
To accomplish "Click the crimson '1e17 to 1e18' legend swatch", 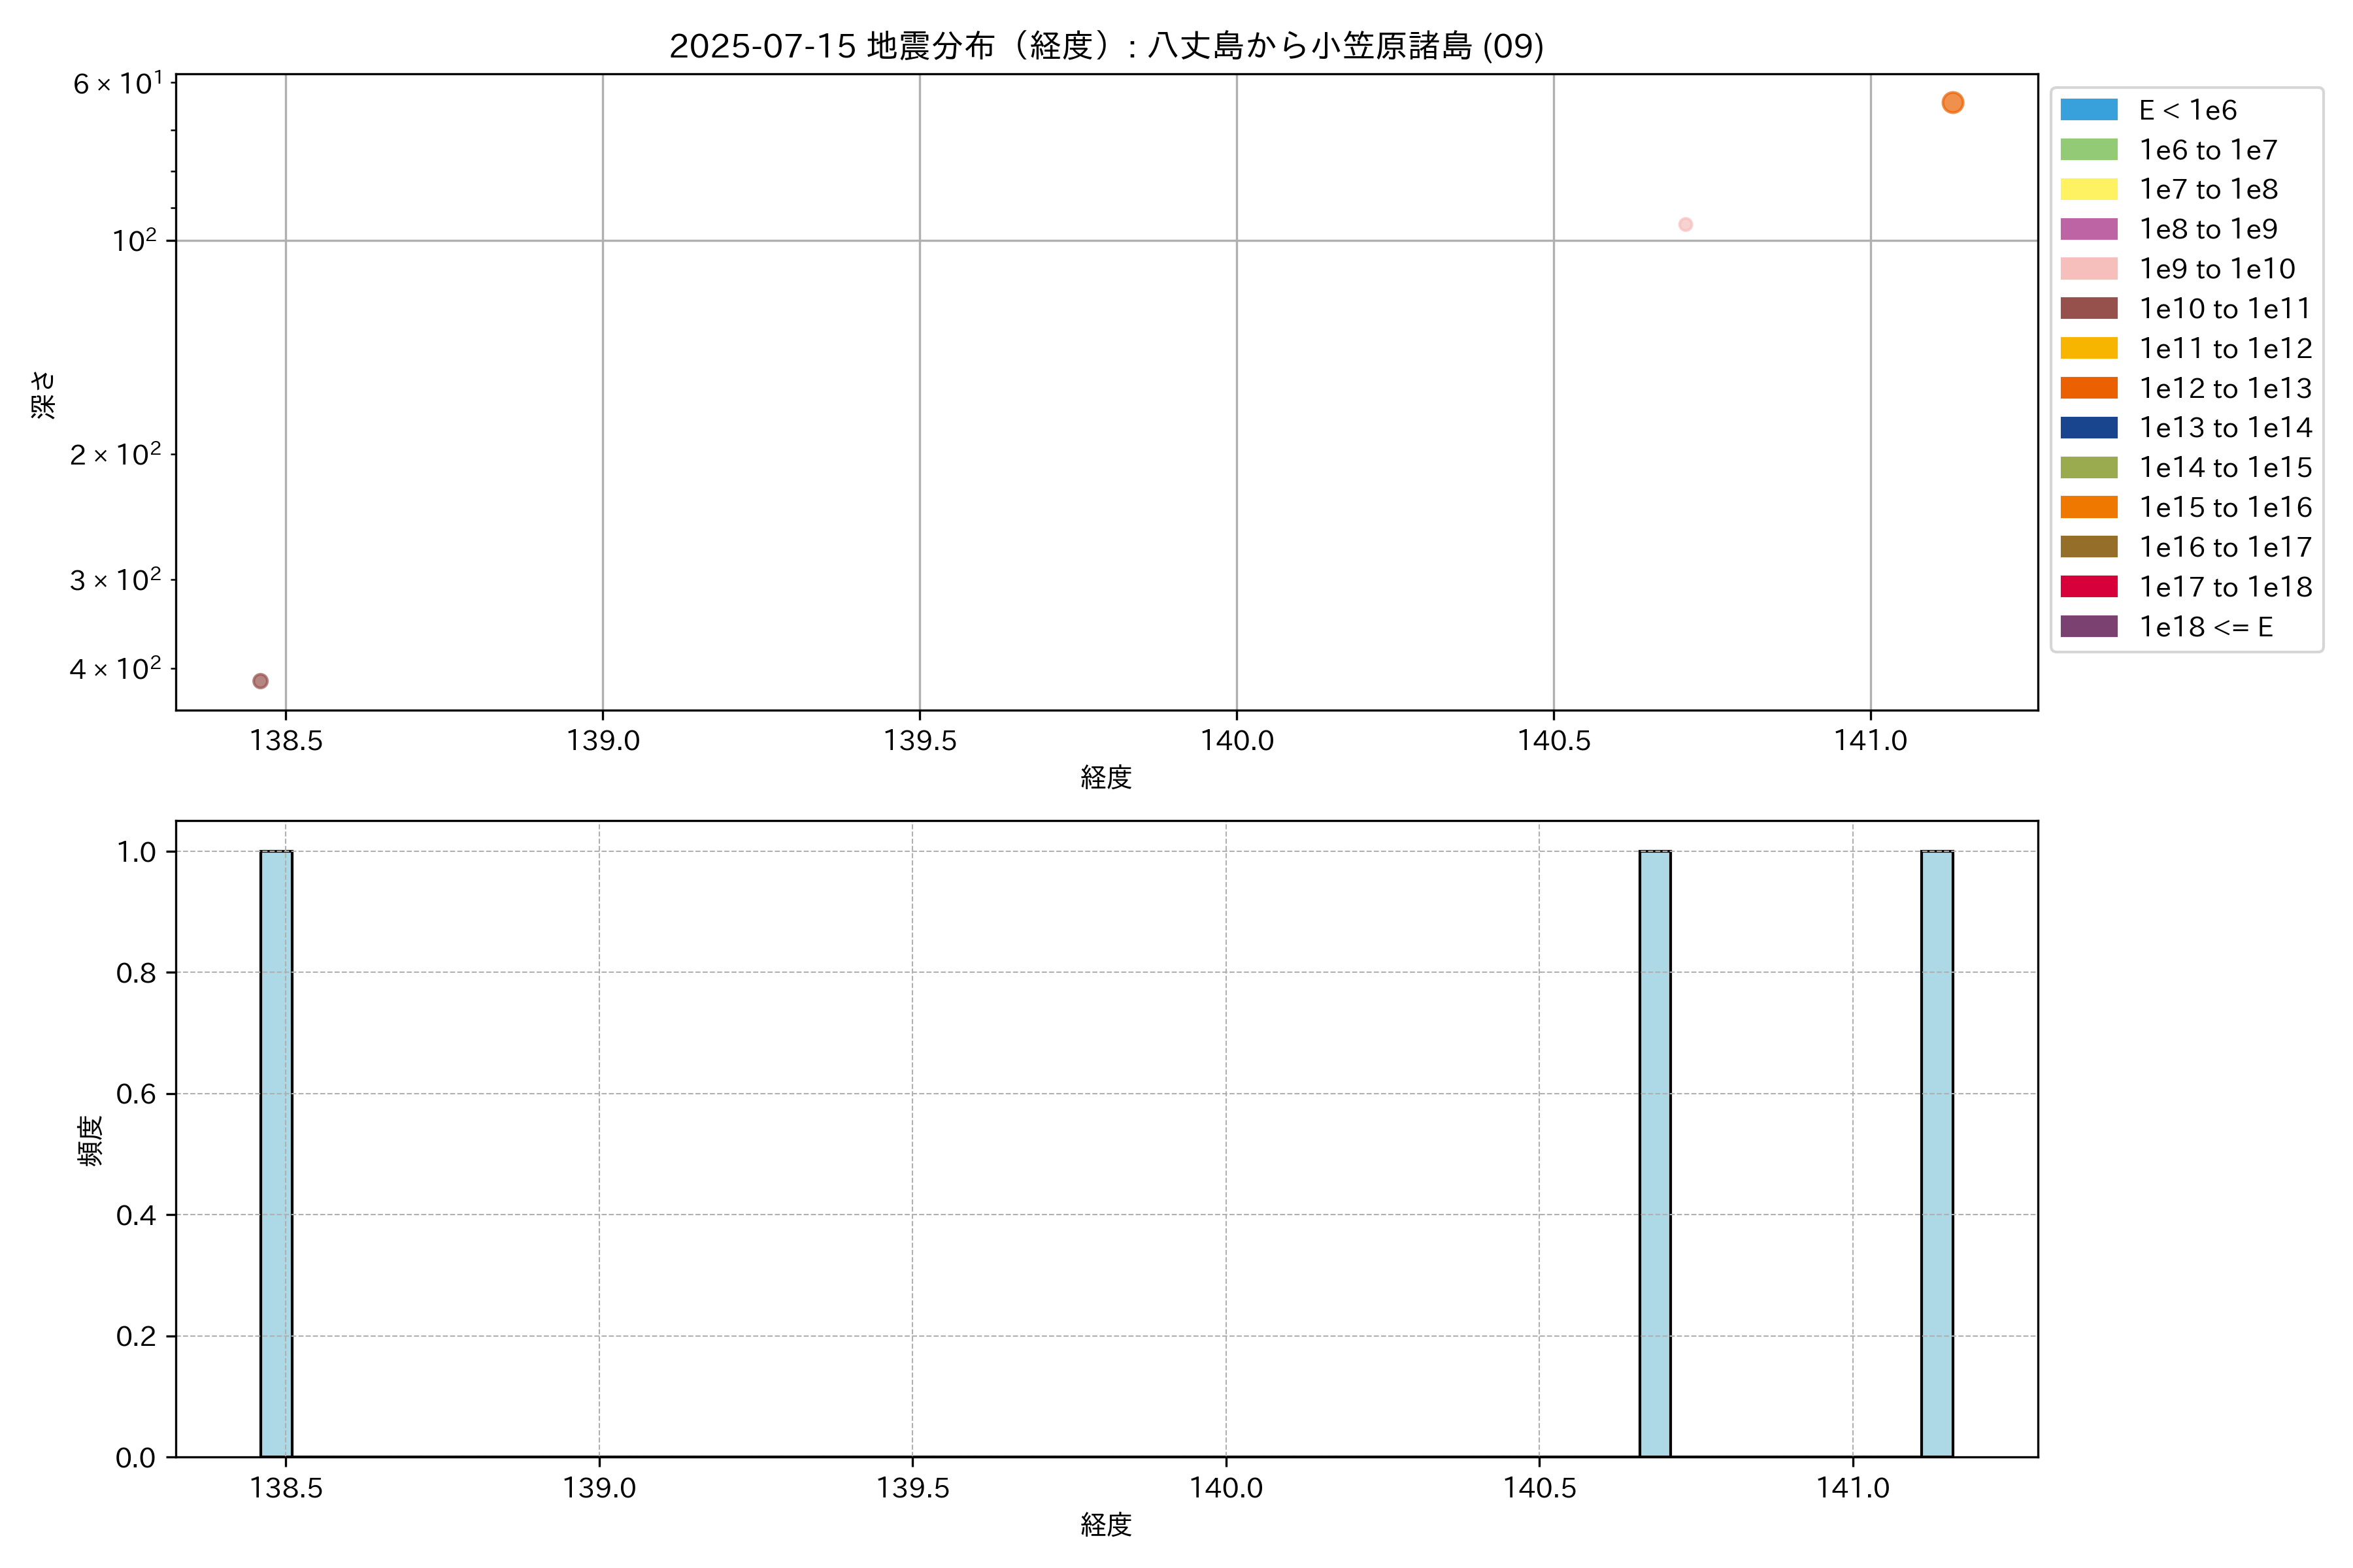I will tap(2088, 587).
